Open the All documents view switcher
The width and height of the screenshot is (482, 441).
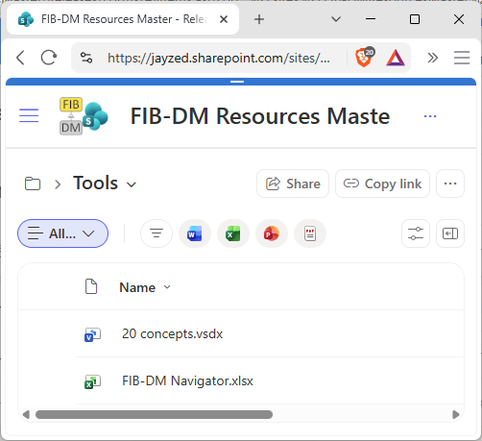coord(62,233)
